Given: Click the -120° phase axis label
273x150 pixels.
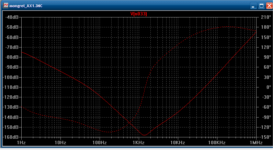Looking at the screenshot, I should pyautogui.click(x=265, y=127).
